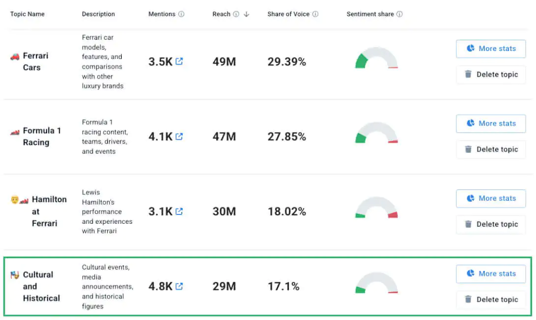Click the Cultural events description text
536x320 pixels.
[x=108, y=287]
